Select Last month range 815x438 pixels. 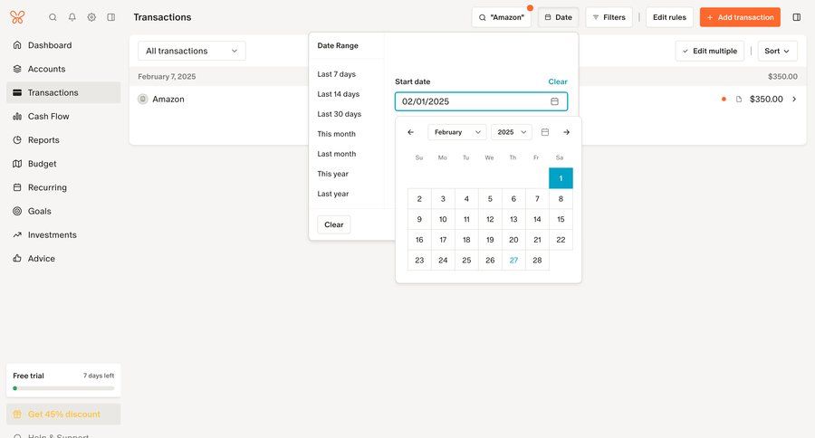(x=336, y=154)
